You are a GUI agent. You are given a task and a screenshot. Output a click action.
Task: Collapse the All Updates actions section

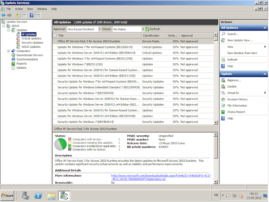tap(265, 27)
